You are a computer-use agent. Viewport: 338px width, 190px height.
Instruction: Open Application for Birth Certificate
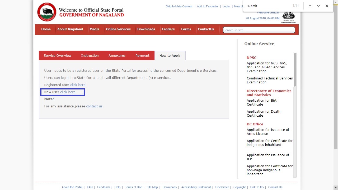[x=262, y=102]
